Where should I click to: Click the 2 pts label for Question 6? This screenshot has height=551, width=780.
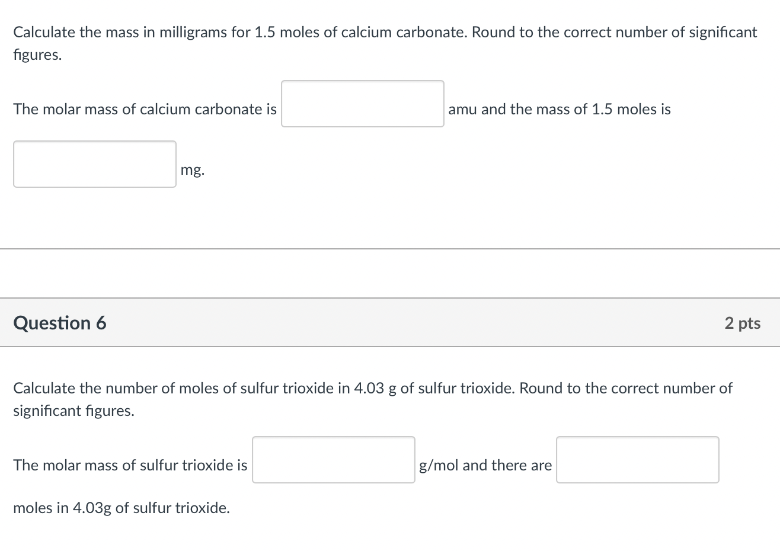[743, 323]
